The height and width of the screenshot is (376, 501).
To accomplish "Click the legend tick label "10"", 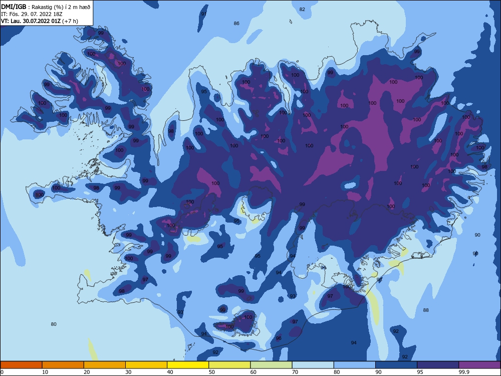I will pyautogui.click(x=45, y=372).
